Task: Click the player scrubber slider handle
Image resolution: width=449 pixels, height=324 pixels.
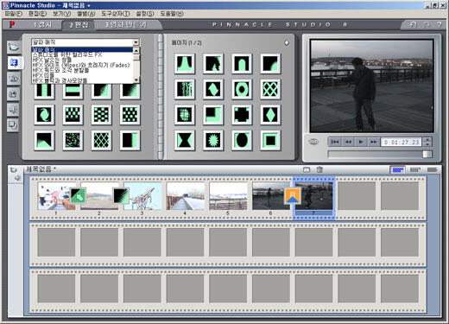Action: 427,154
